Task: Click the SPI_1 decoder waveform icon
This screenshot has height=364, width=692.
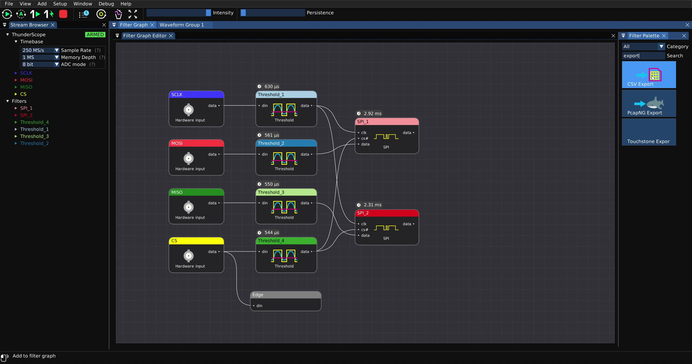Action: point(386,137)
